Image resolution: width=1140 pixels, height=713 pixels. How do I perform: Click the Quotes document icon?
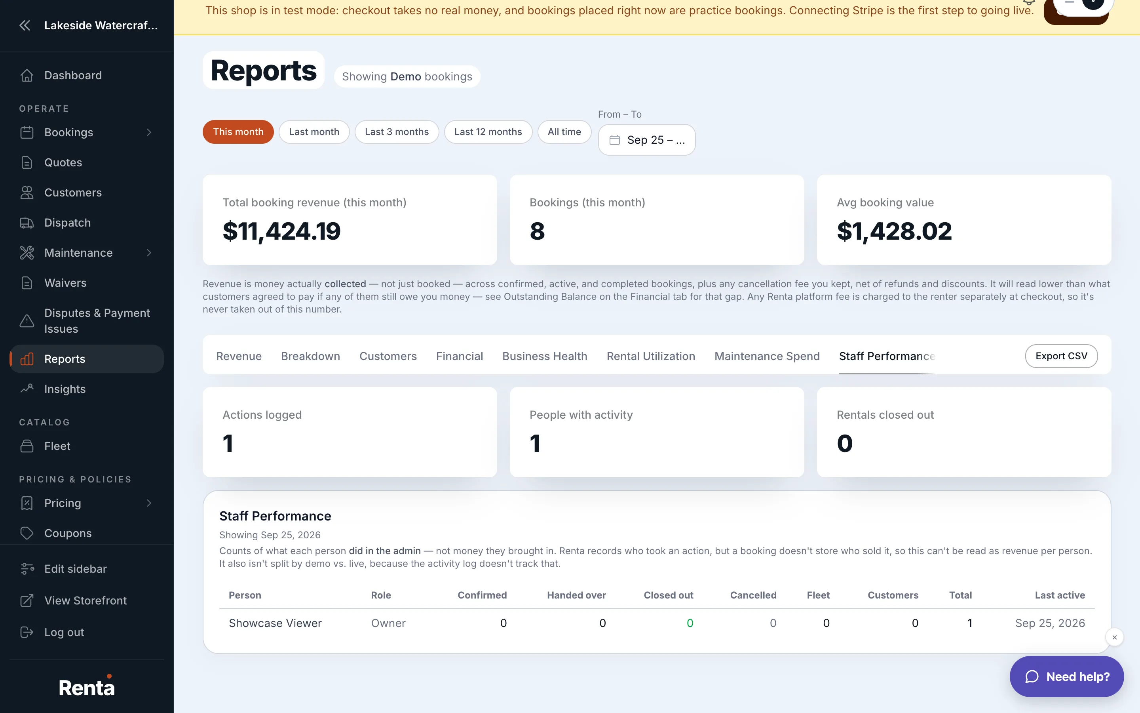click(x=27, y=163)
